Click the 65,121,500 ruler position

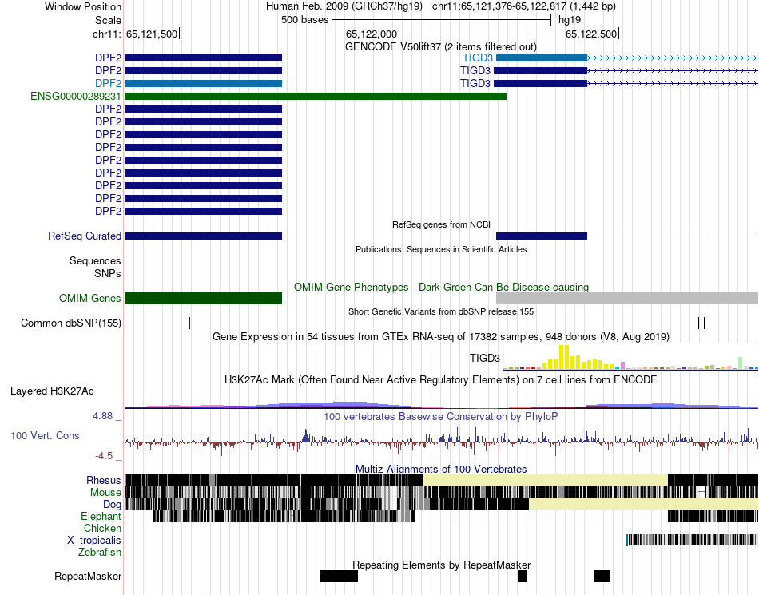[x=152, y=34]
